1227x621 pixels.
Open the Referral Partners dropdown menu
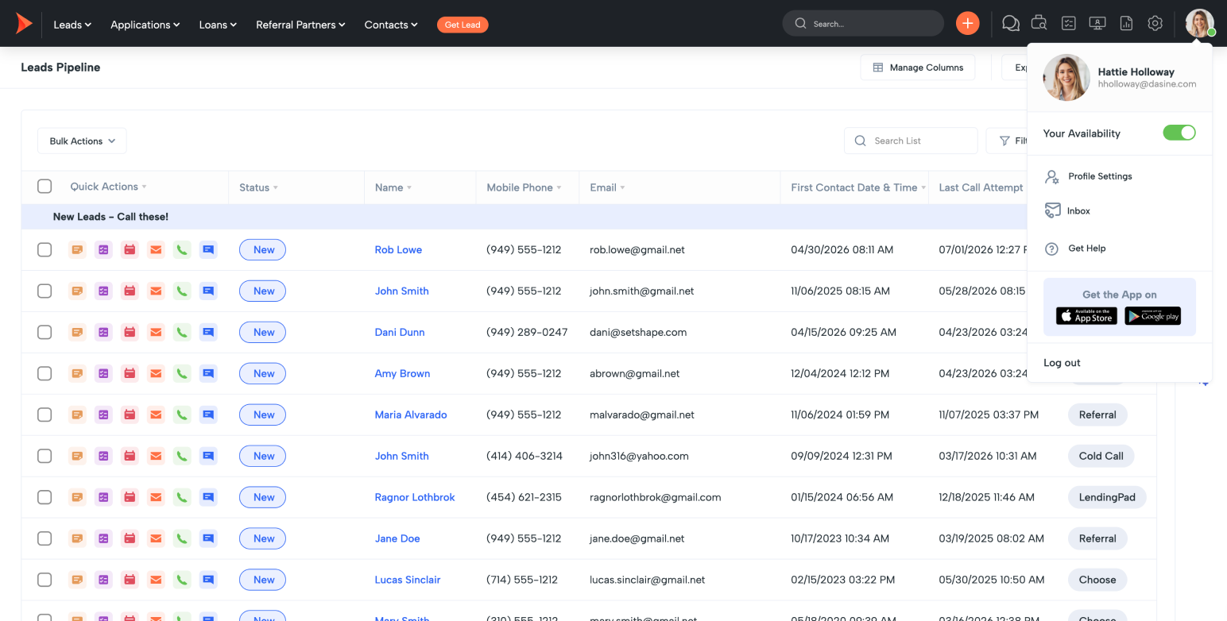300,25
